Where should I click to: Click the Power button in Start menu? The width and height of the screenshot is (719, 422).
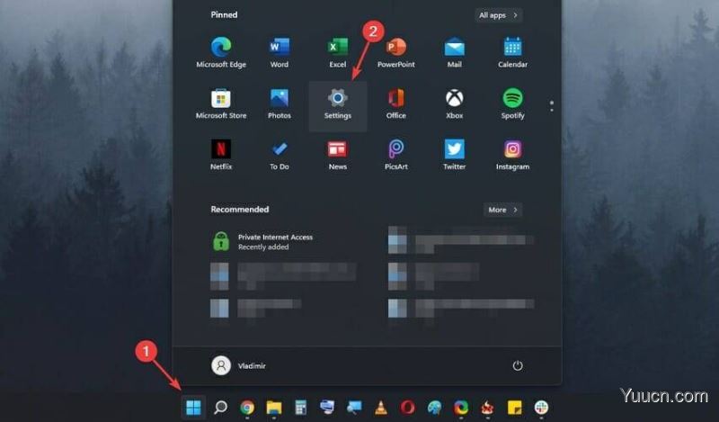coord(518,365)
